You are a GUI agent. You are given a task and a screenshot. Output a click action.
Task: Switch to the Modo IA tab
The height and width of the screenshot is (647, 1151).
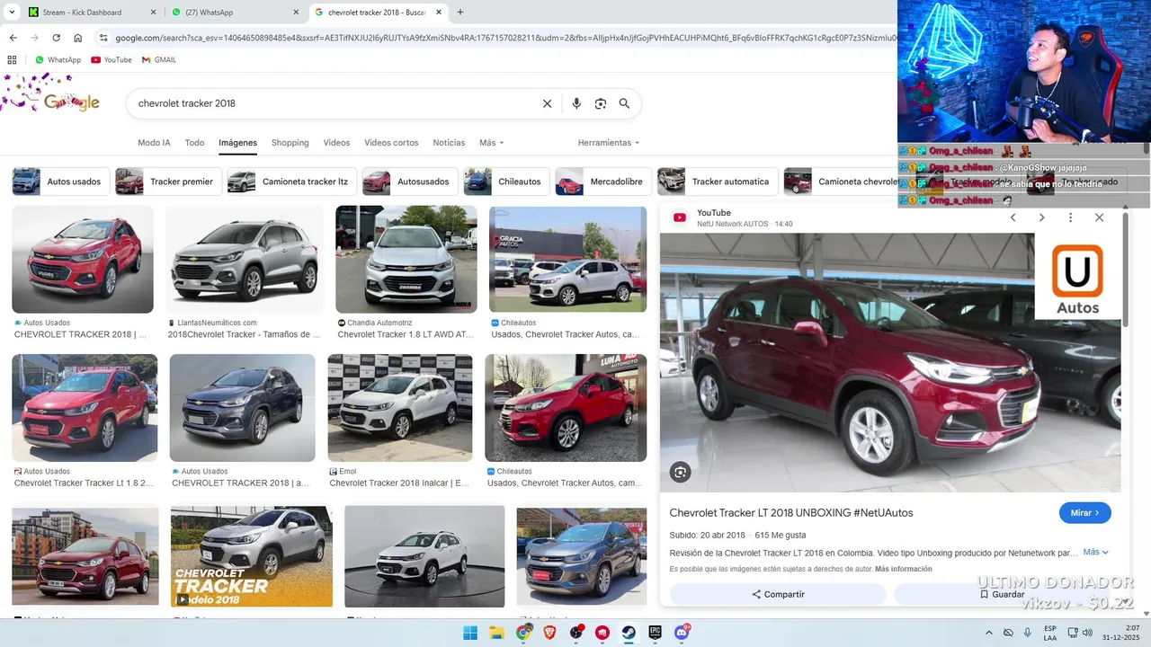click(154, 143)
